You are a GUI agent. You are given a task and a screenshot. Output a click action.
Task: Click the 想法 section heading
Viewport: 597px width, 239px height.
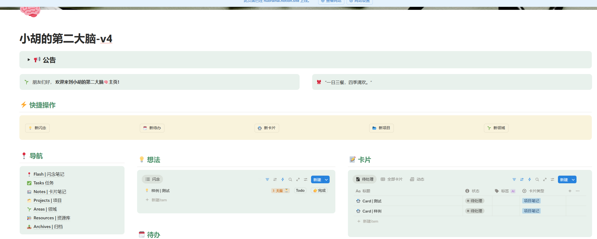[154, 160]
